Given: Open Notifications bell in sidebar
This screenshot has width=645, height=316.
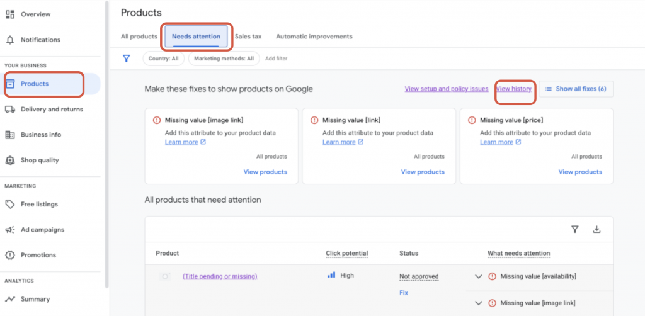Looking at the screenshot, I should (10, 40).
